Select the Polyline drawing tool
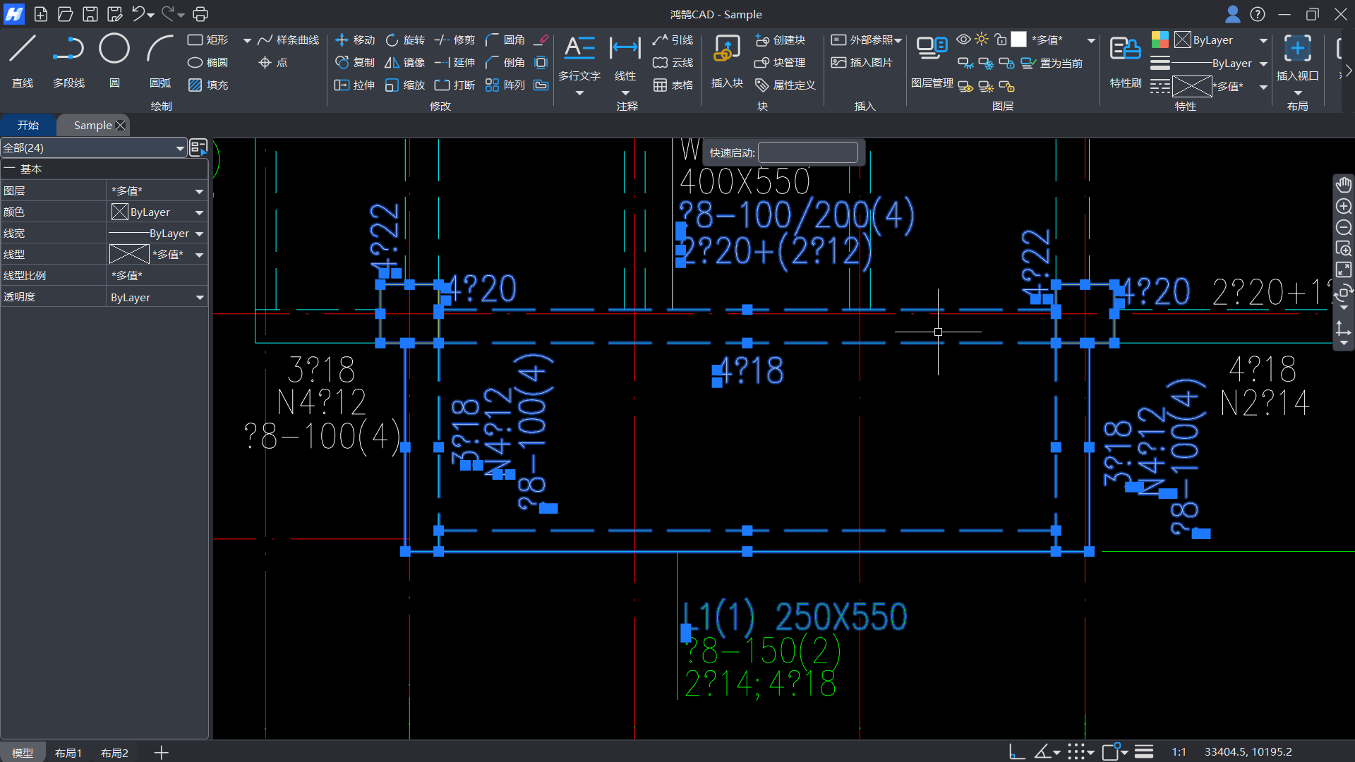 (68, 49)
